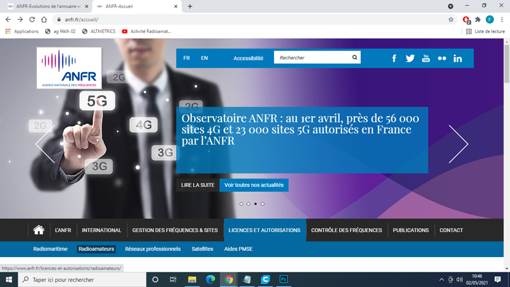Open Microsoft Edge from taskbar

(210, 279)
